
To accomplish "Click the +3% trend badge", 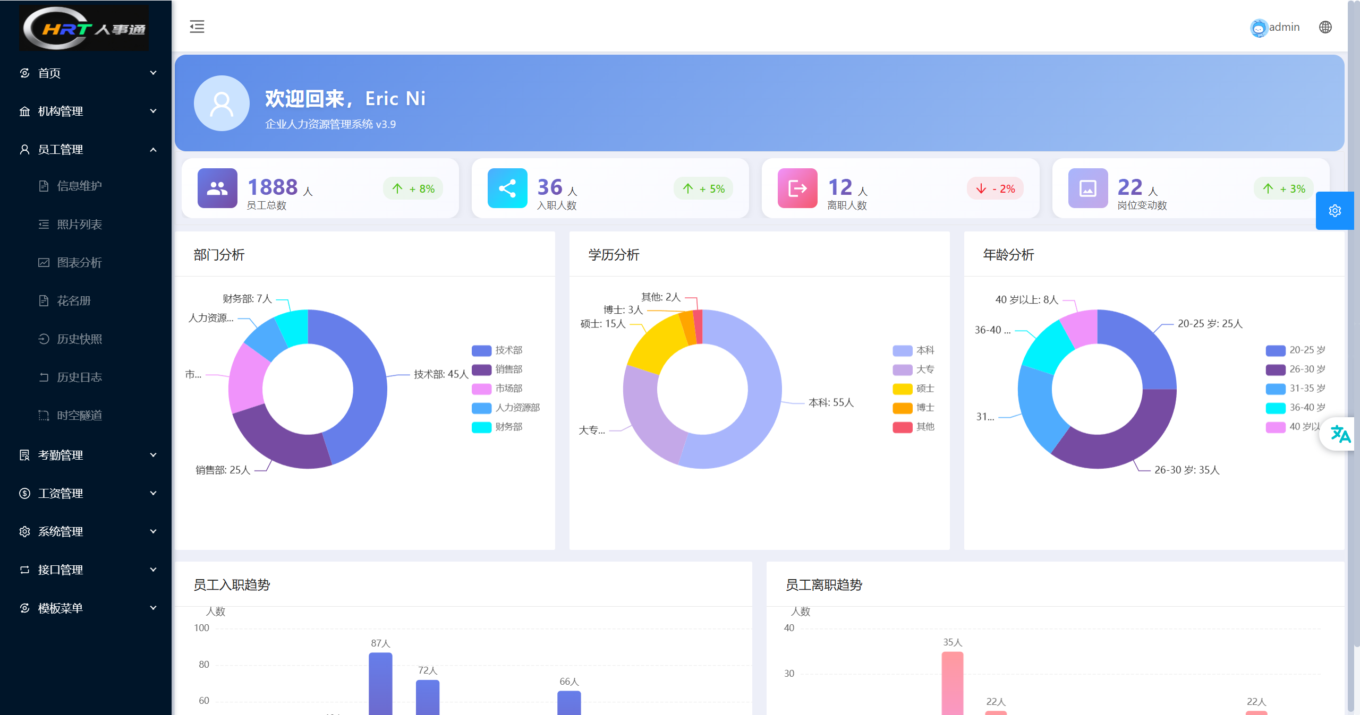I will [x=1283, y=188].
